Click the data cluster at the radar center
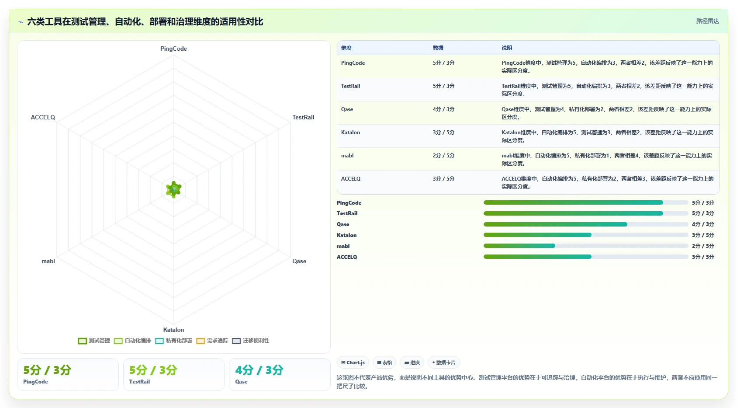 pos(174,189)
